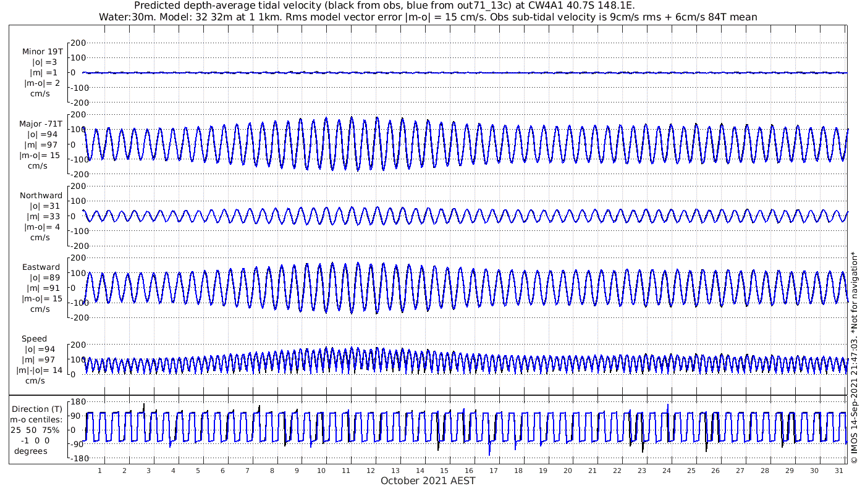Select the "Direction (T)" panel label
Viewport: 865px width, 494px height.
[37, 409]
